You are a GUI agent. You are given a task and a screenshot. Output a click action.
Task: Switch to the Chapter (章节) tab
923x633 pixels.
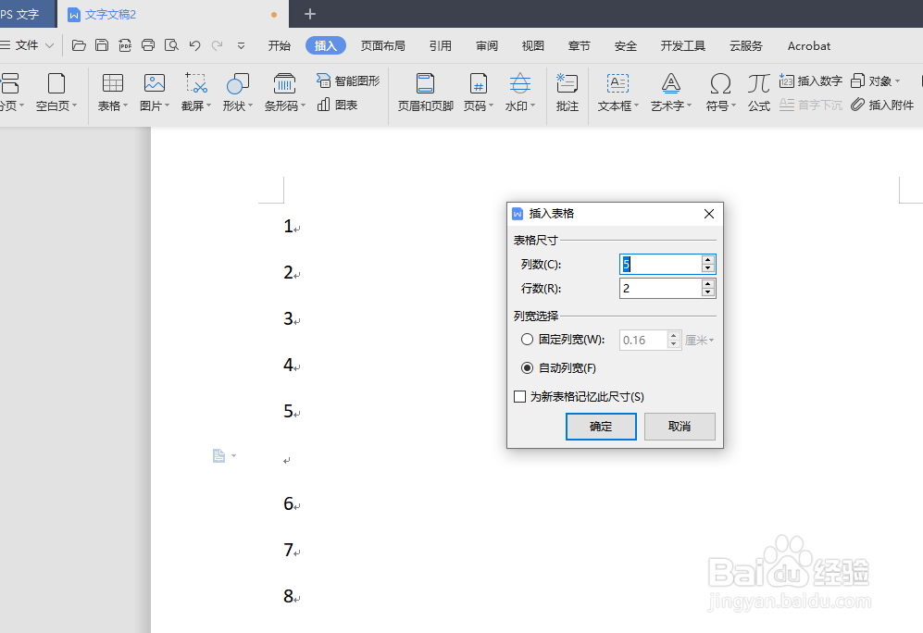pyautogui.click(x=580, y=46)
